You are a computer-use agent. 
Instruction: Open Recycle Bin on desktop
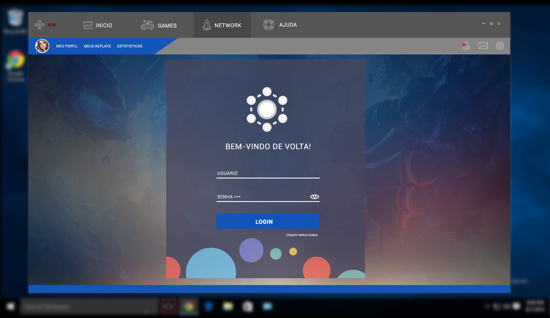pos(15,21)
